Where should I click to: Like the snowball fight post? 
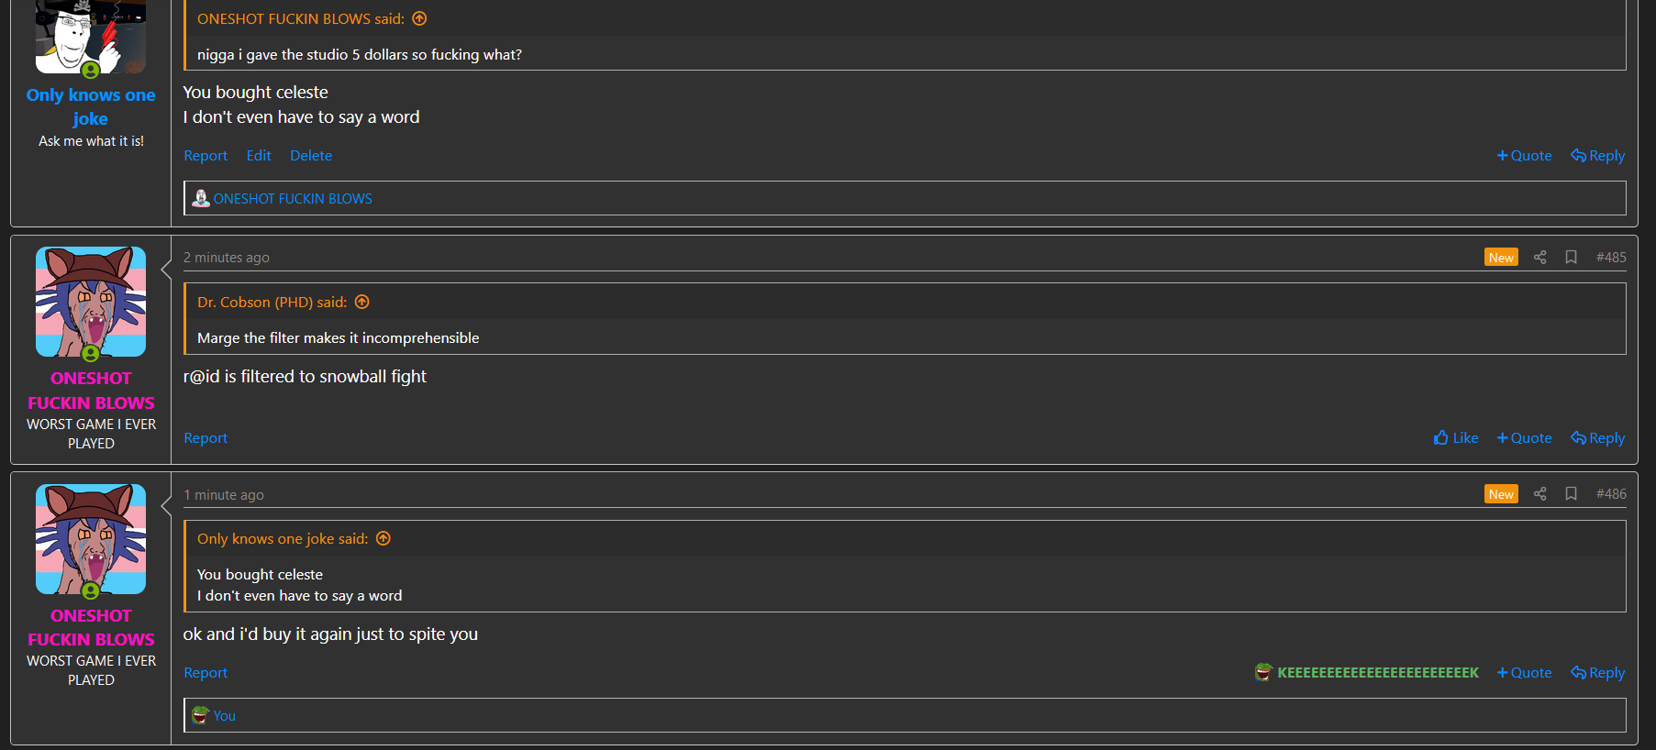[1456, 437]
